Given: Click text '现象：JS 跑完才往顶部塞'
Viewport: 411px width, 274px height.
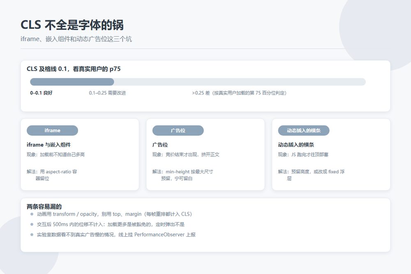Looking at the screenshot, I should [303, 155].
